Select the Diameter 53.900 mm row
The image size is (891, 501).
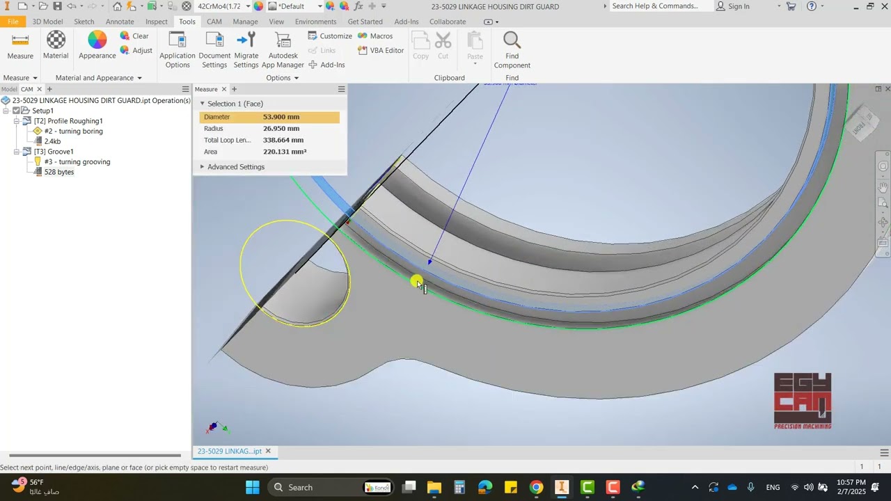269,117
